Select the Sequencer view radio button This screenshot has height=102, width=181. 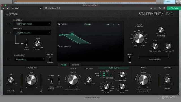59,46
